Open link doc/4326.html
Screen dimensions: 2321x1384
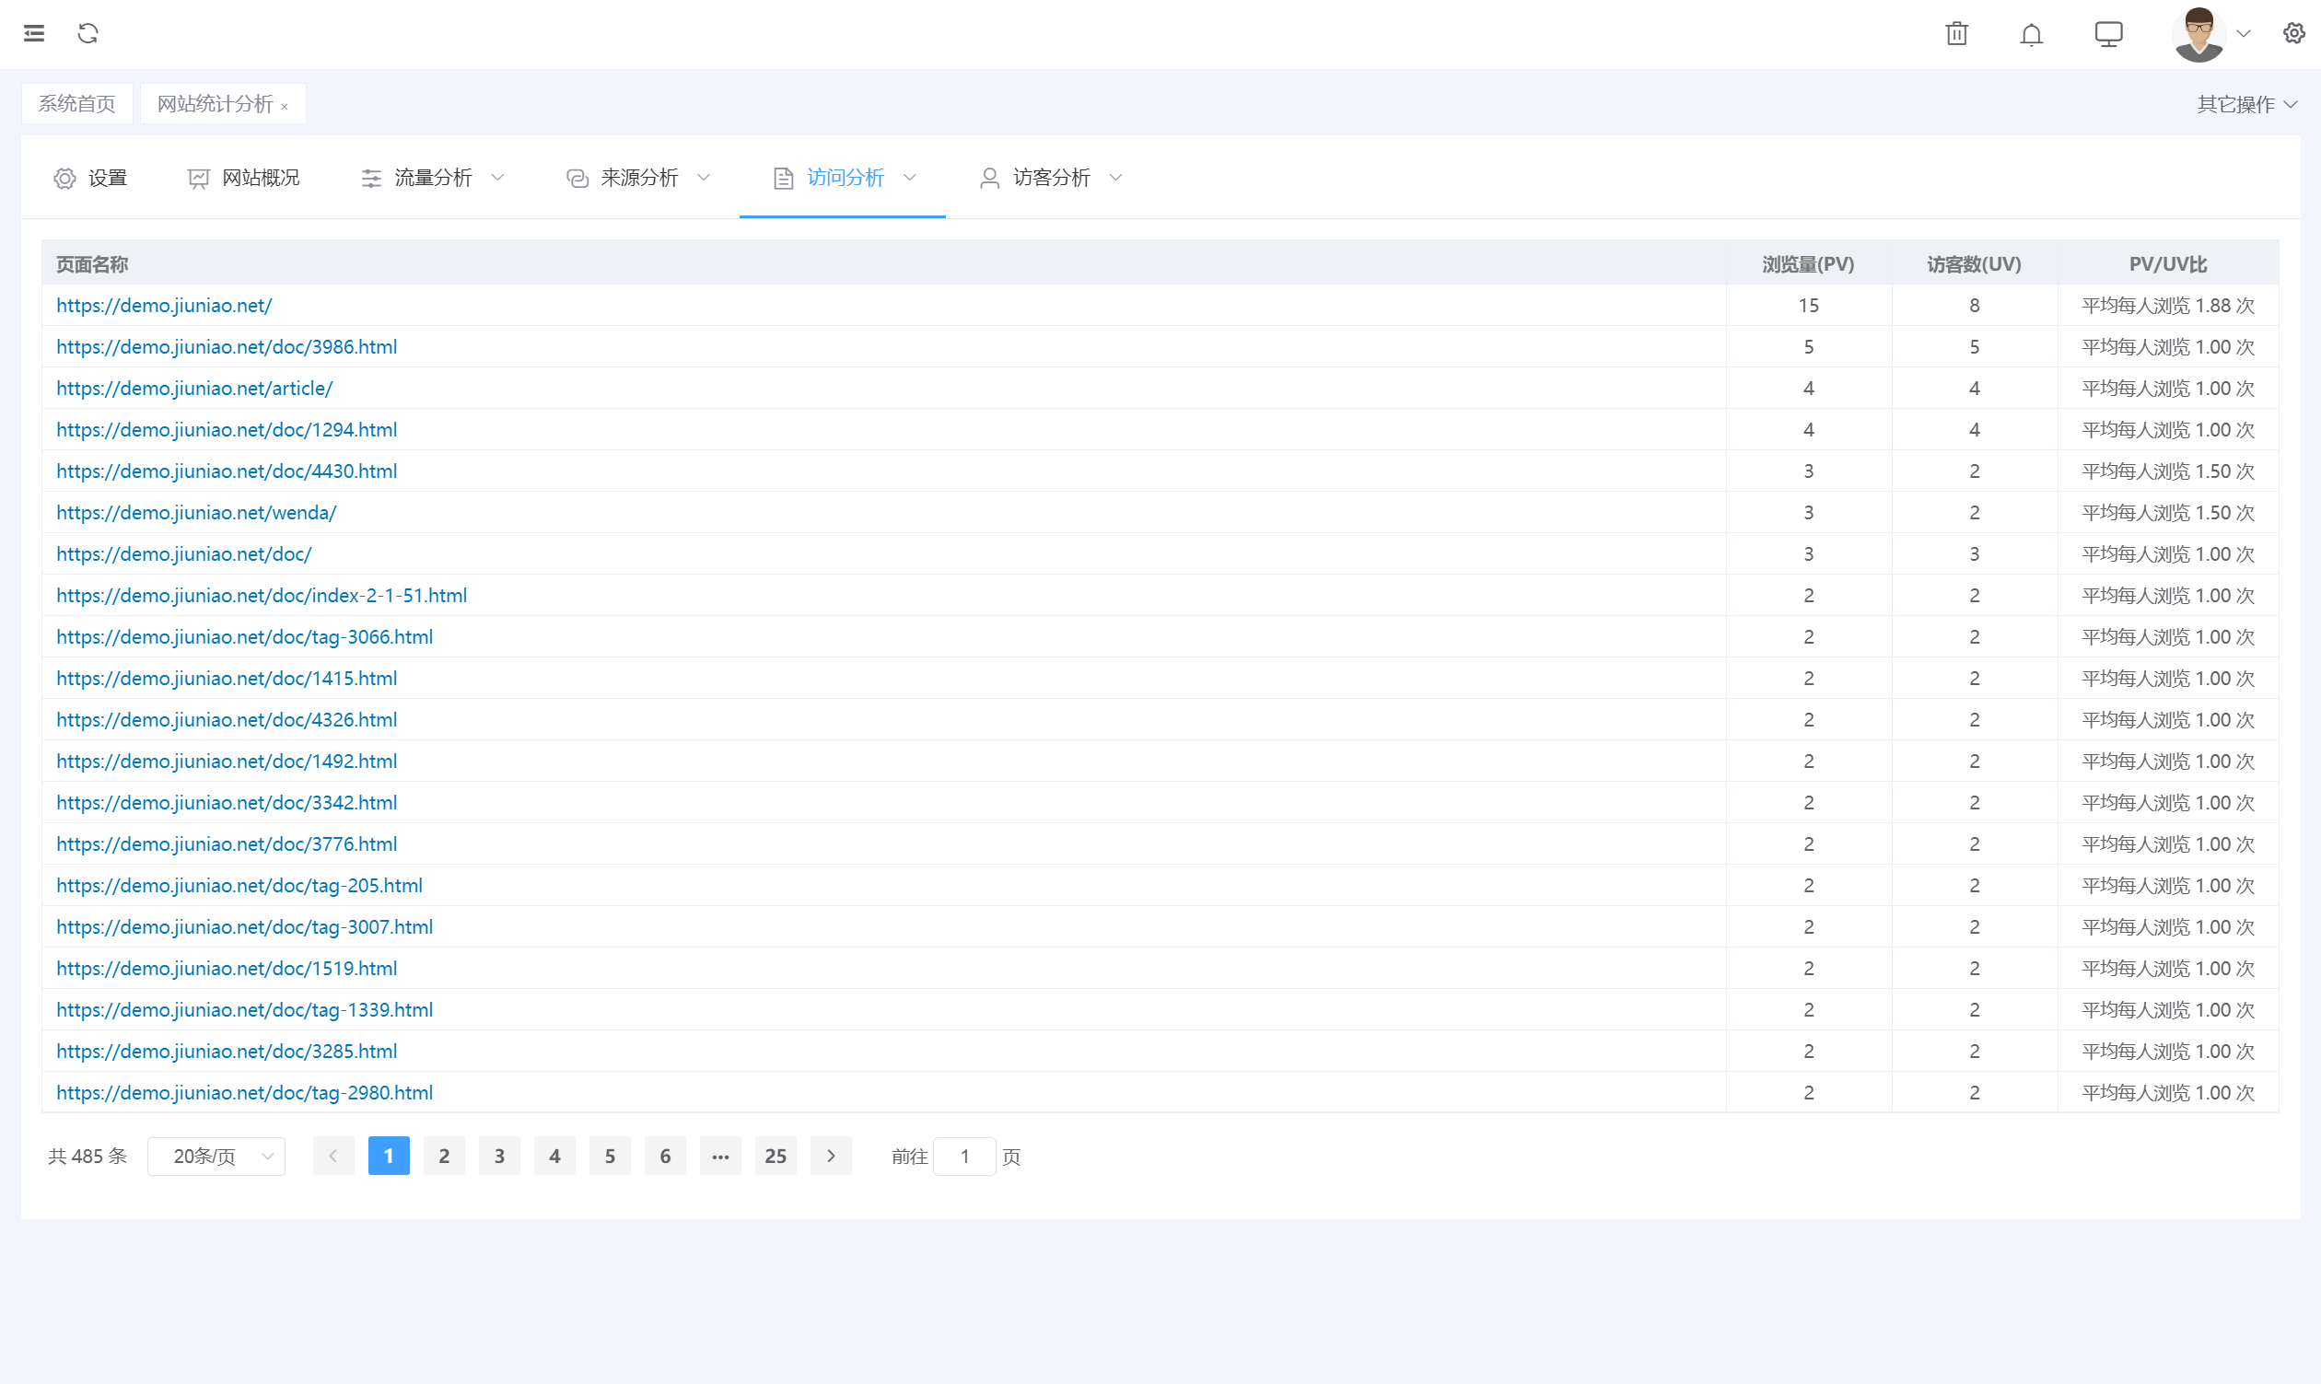(227, 720)
